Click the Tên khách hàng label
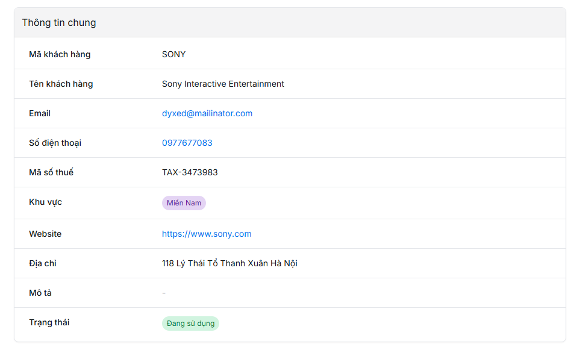This screenshot has height=350, width=571. tap(61, 84)
